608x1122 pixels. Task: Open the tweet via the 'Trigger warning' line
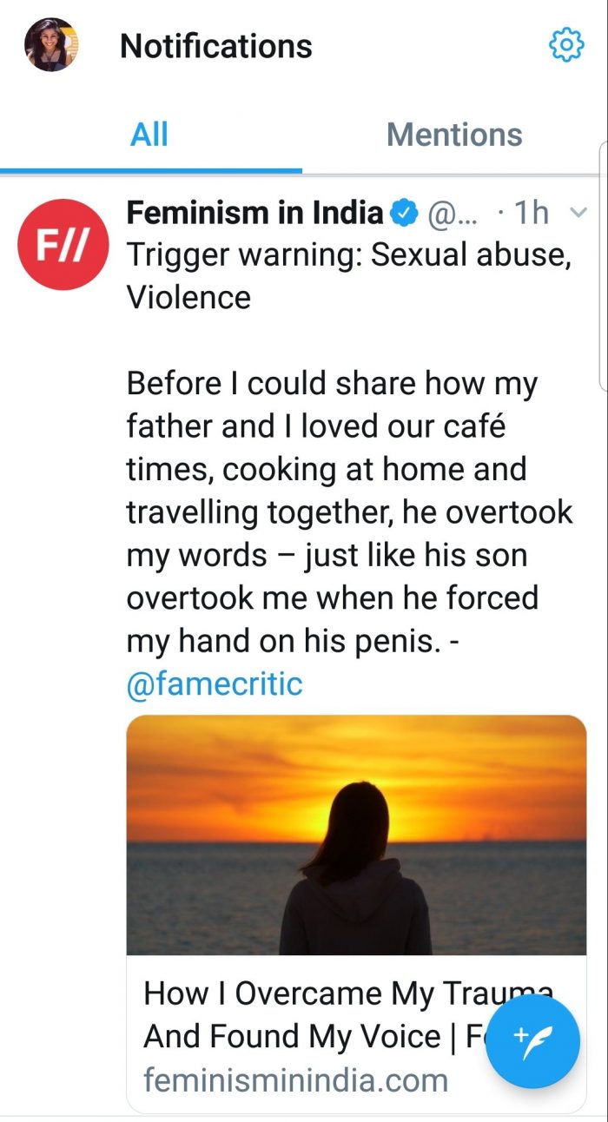pos(347,255)
